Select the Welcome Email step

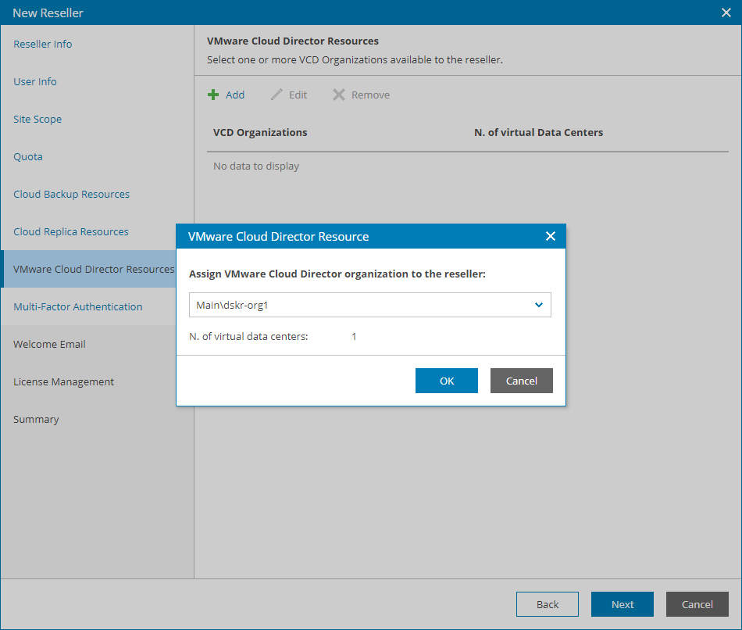point(49,345)
